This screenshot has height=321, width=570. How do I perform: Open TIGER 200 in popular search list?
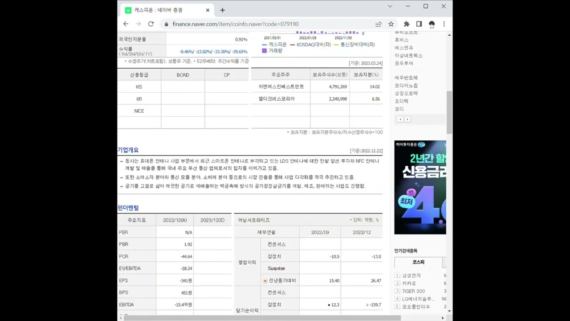pyautogui.click(x=413, y=291)
